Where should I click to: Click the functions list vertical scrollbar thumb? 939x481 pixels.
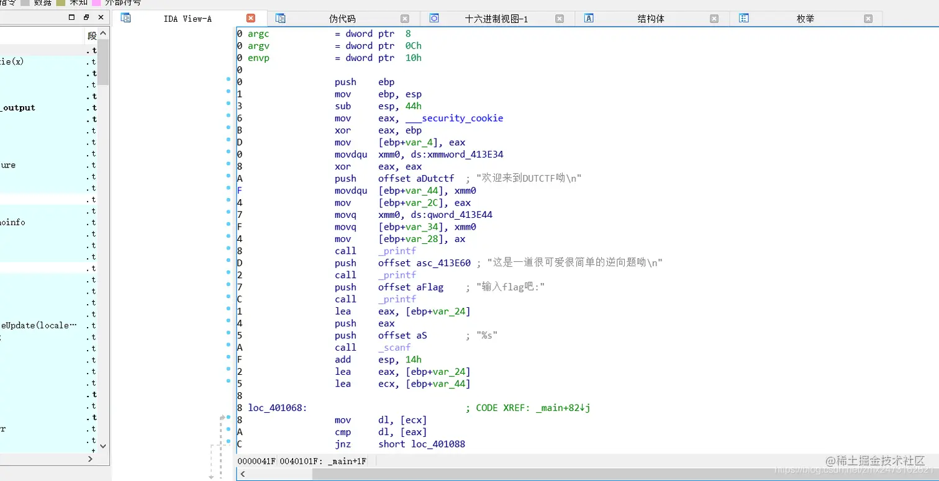pos(103,61)
